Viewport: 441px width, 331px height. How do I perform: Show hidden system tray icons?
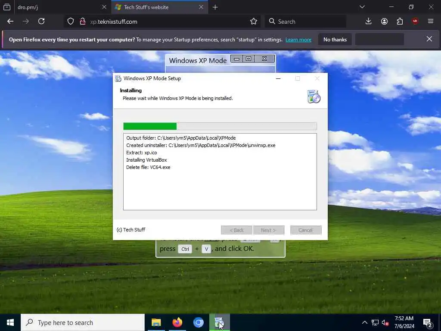(x=364, y=322)
